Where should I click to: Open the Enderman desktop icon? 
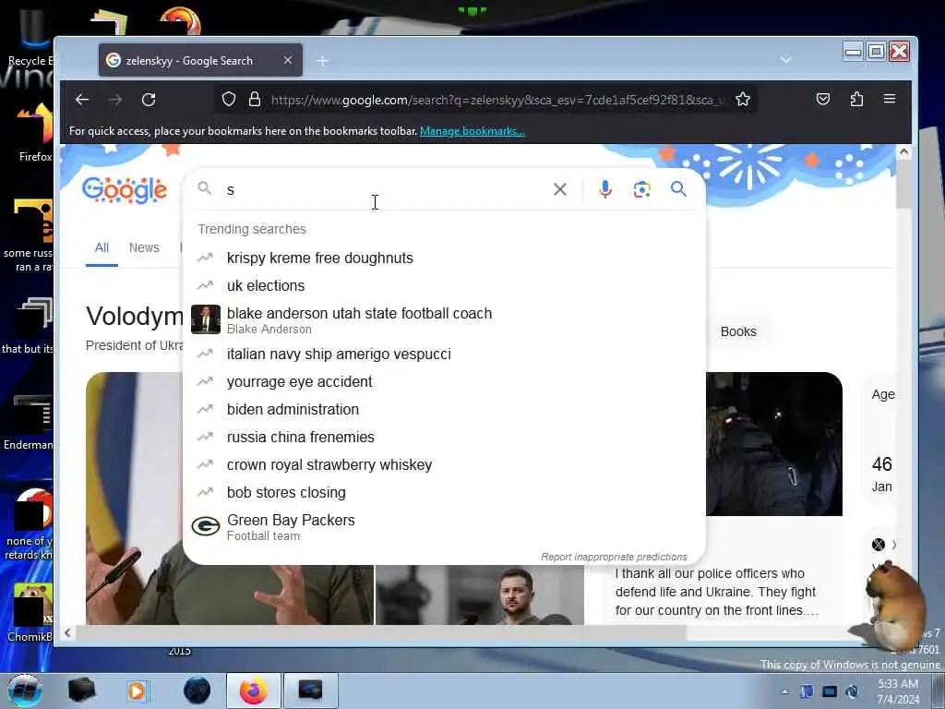(29, 422)
